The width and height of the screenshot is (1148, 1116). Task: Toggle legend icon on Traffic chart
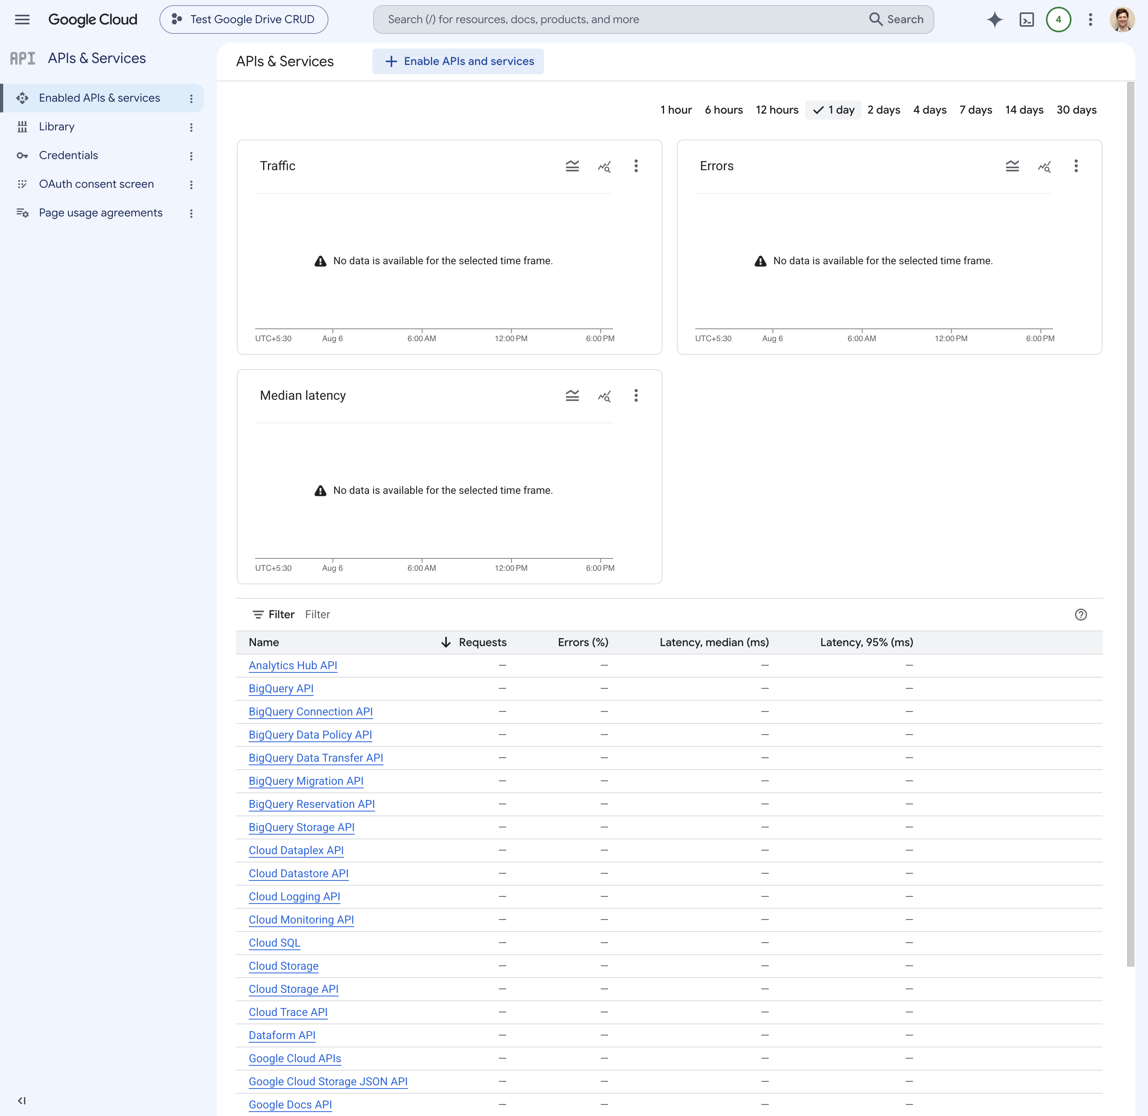pos(572,166)
